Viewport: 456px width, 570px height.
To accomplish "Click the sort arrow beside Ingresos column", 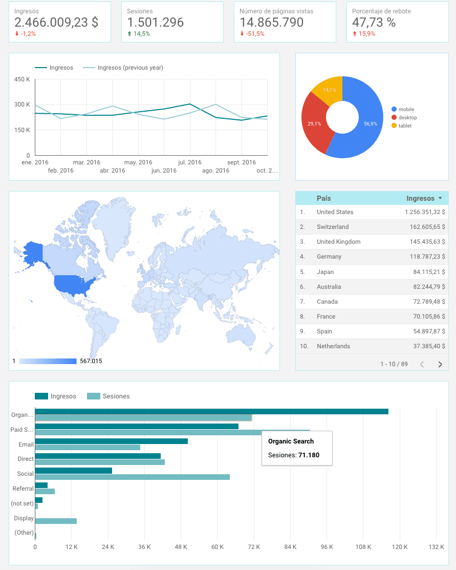I will pos(440,199).
